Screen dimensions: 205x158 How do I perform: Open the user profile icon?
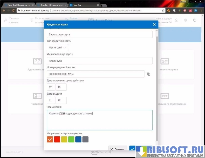click(x=176, y=20)
